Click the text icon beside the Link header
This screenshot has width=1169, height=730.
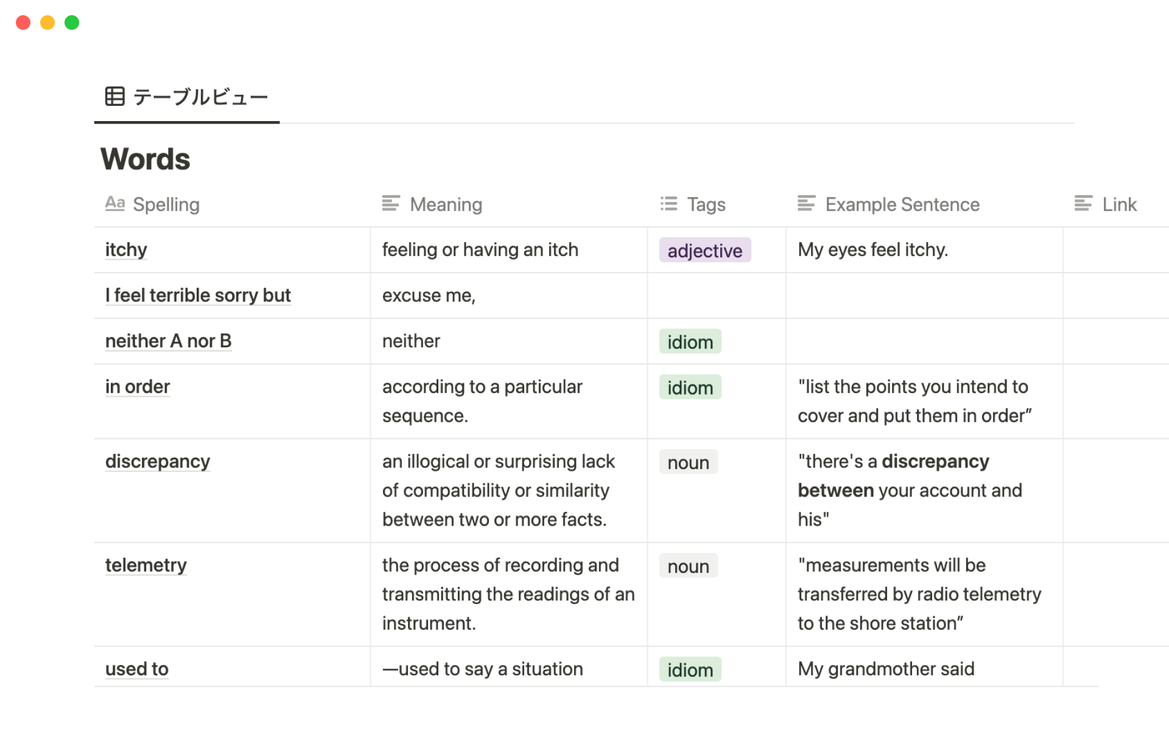1083,203
